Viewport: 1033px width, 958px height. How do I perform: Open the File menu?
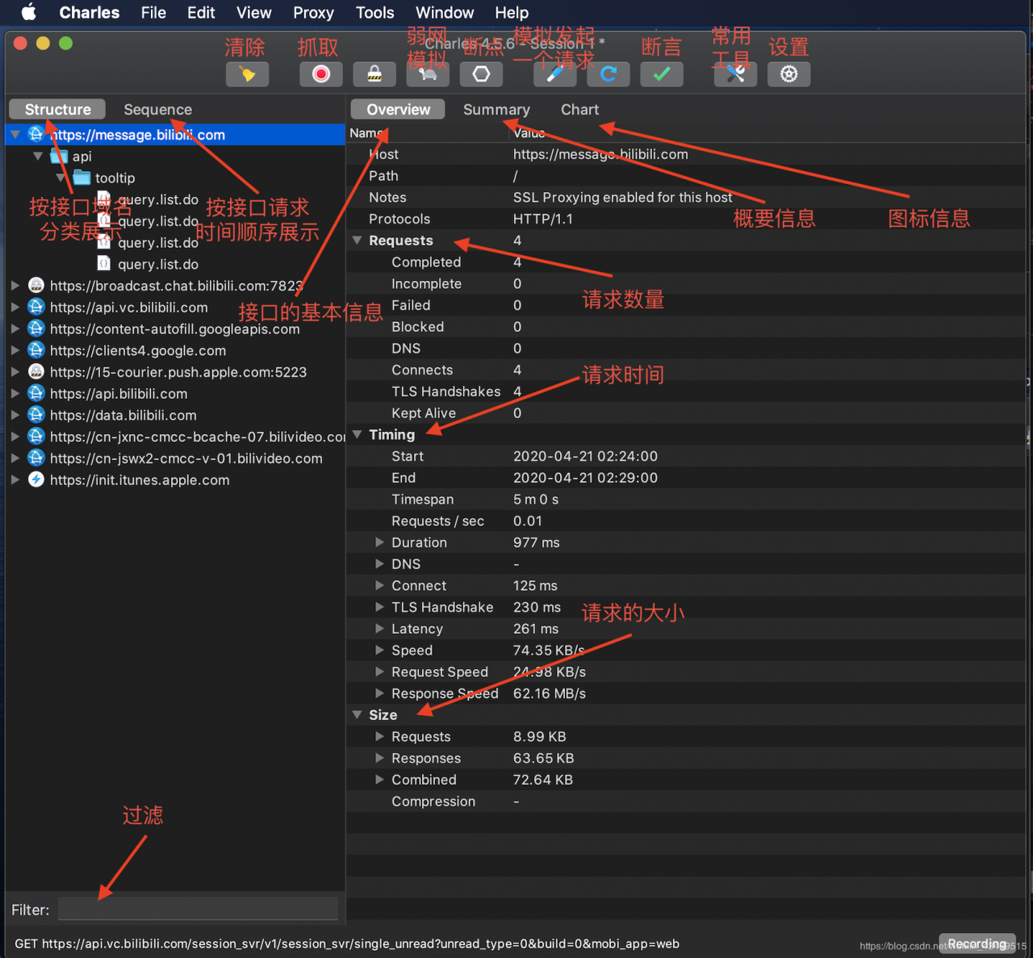[x=153, y=12]
